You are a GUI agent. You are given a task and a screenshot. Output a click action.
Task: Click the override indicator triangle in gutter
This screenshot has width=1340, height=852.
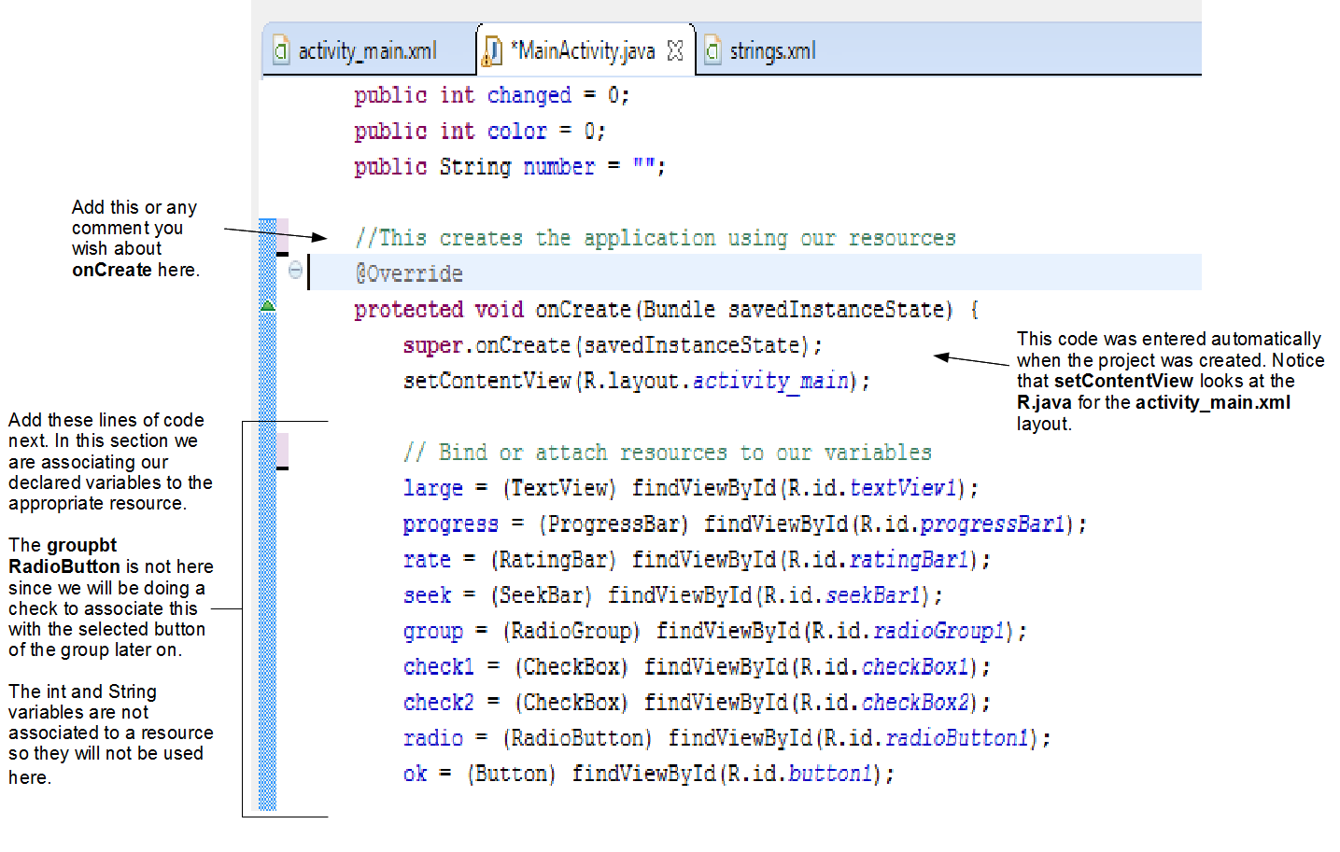[268, 305]
